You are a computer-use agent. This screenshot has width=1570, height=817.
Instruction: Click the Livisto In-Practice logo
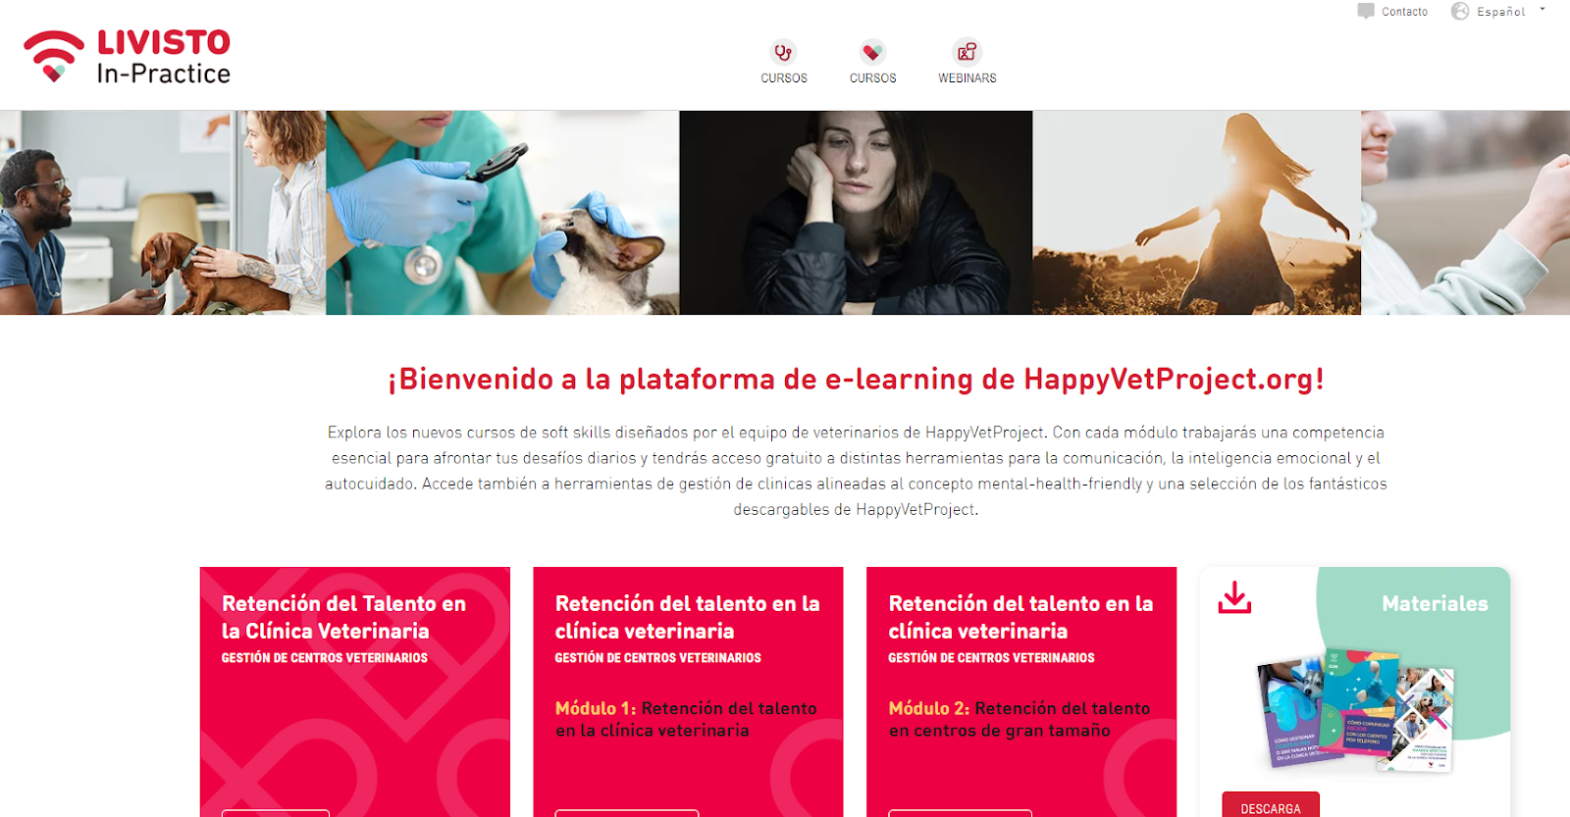point(128,57)
